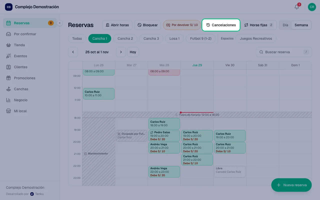Image resolution: width=320 pixels, height=200 pixels.
Task: Go to next week
Action: point(121,52)
